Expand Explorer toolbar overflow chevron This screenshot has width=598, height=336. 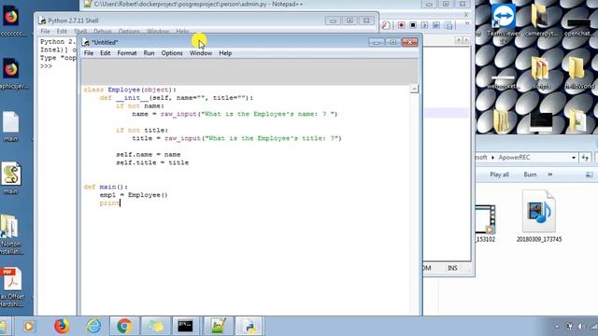point(550,175)
